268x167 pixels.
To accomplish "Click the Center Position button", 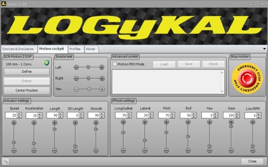I will pos(27,90).
